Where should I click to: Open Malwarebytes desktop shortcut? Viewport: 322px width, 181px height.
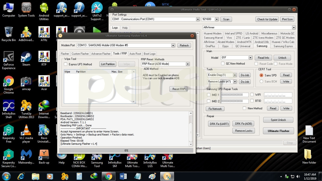point(26,157)
